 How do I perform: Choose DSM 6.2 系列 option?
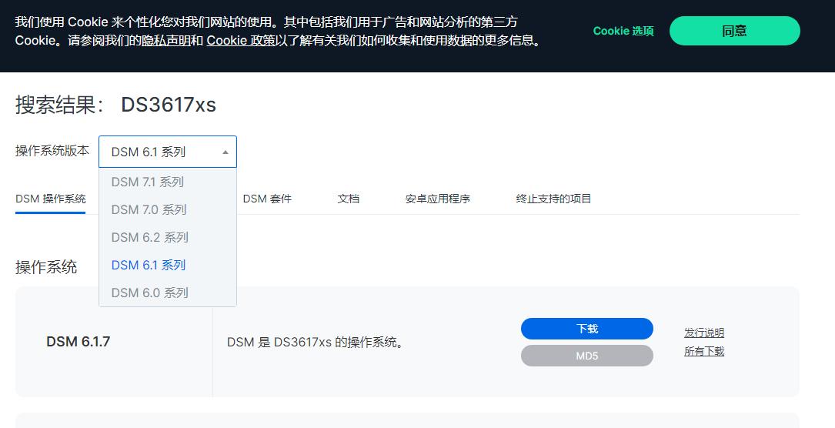167,237
